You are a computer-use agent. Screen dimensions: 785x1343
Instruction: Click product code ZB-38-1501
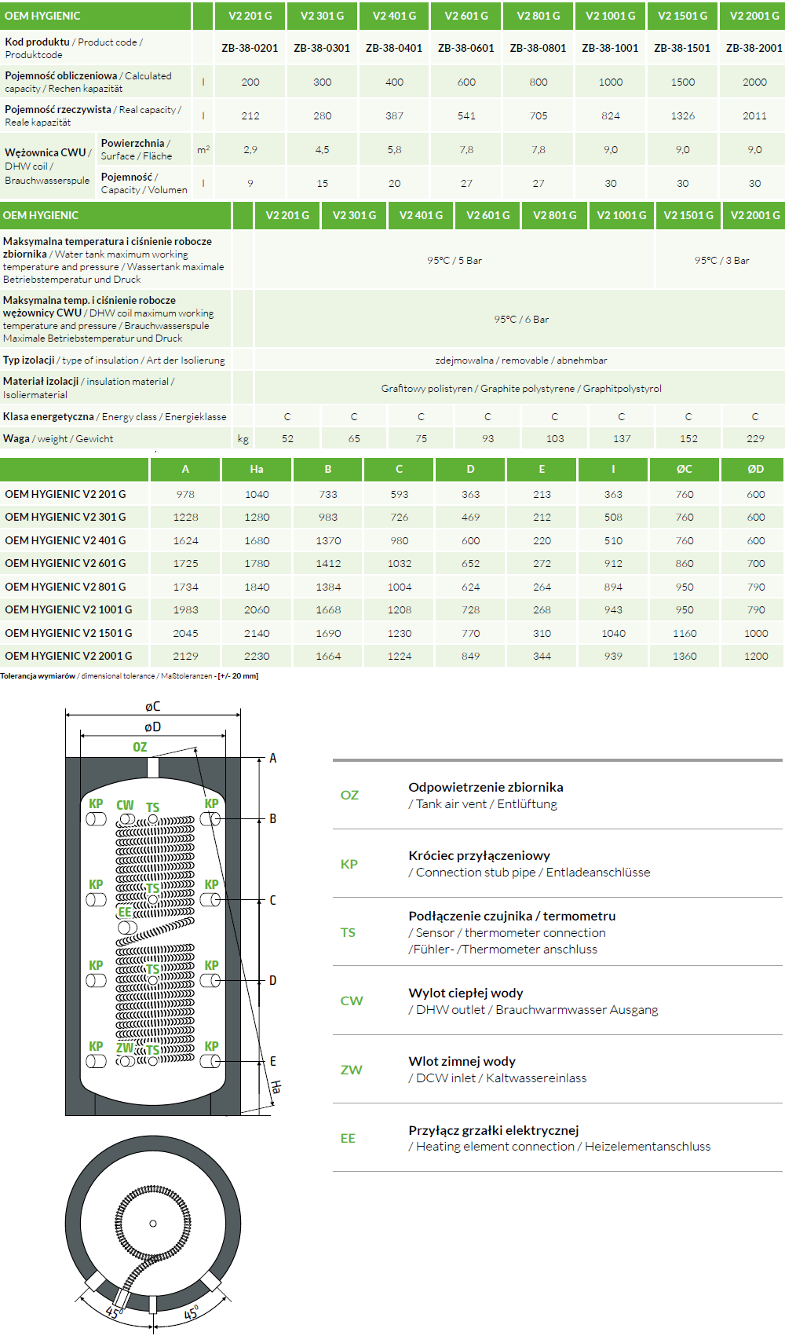click(682, 48)
